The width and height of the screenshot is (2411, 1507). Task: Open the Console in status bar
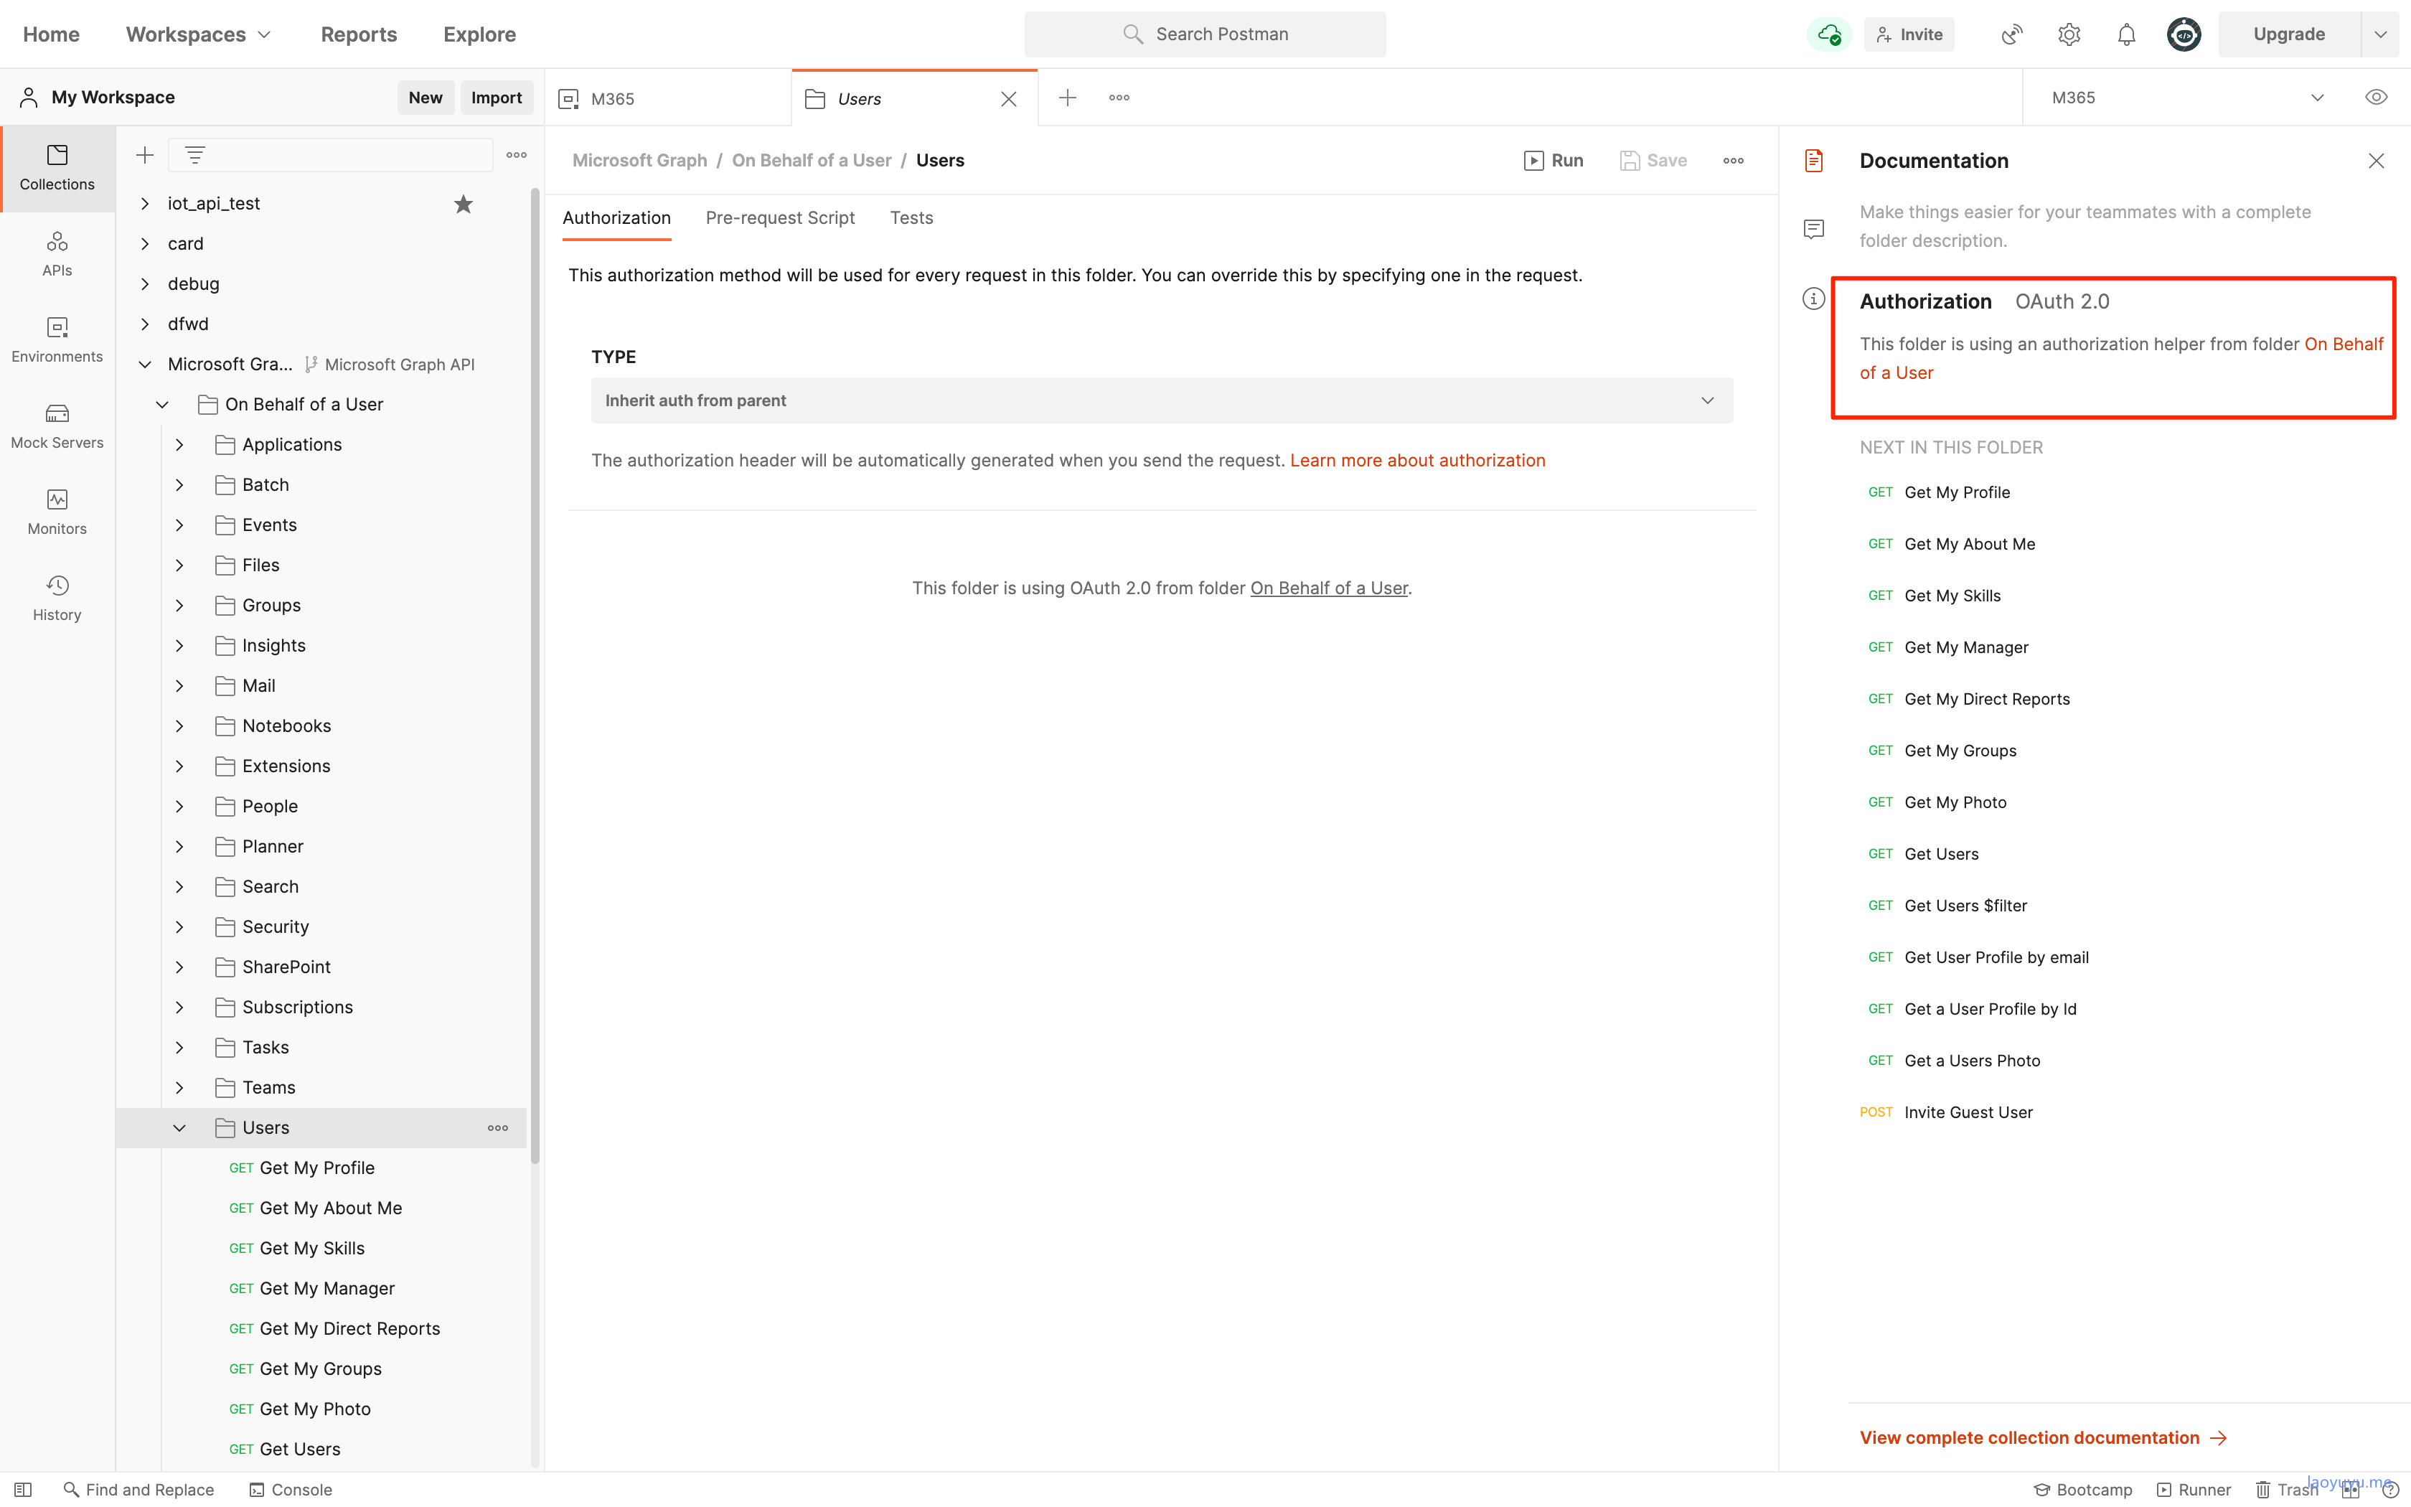(x=290, y=1489)
